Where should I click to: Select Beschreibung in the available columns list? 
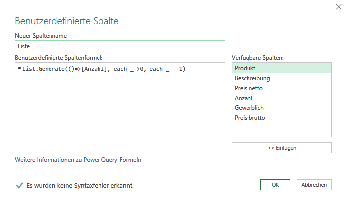pos(282,78)
